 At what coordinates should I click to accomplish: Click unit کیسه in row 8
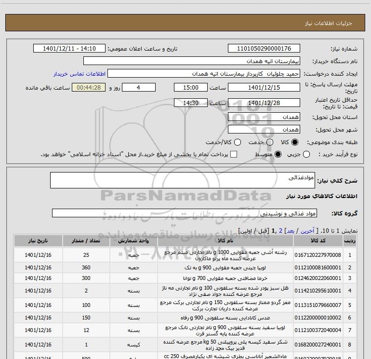133,345
